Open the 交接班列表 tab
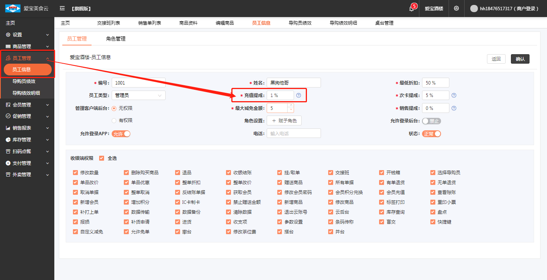The height and width of the screenshot is (280, 547). tap(109, 23)
